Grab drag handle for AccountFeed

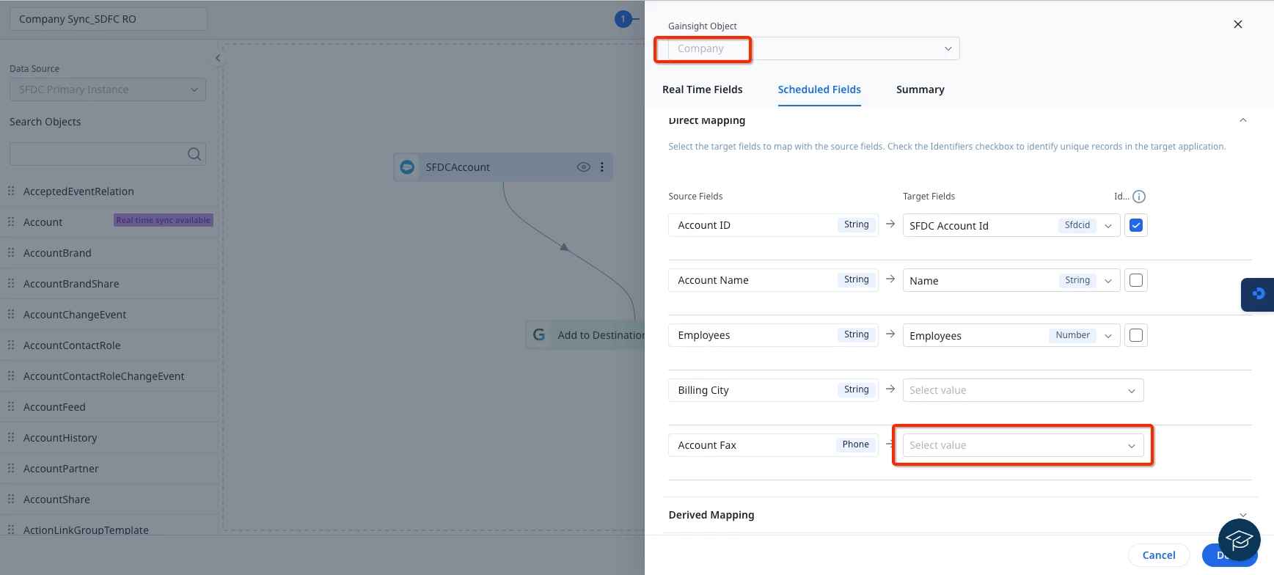click(x=11, y=406)
